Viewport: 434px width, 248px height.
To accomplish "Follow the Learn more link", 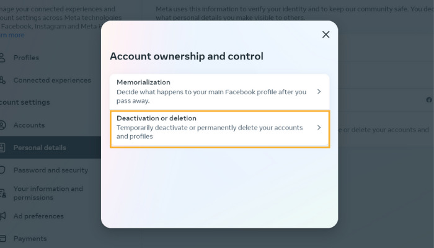I will click(12, 35).
